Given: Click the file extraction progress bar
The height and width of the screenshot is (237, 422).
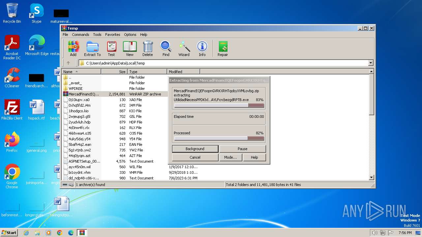Looking at the screenshot, I should [219, 105].
